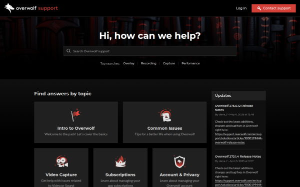300x187 pixels.
Task: Focus the Search Overwolf support field
Action: click(150, 51)
